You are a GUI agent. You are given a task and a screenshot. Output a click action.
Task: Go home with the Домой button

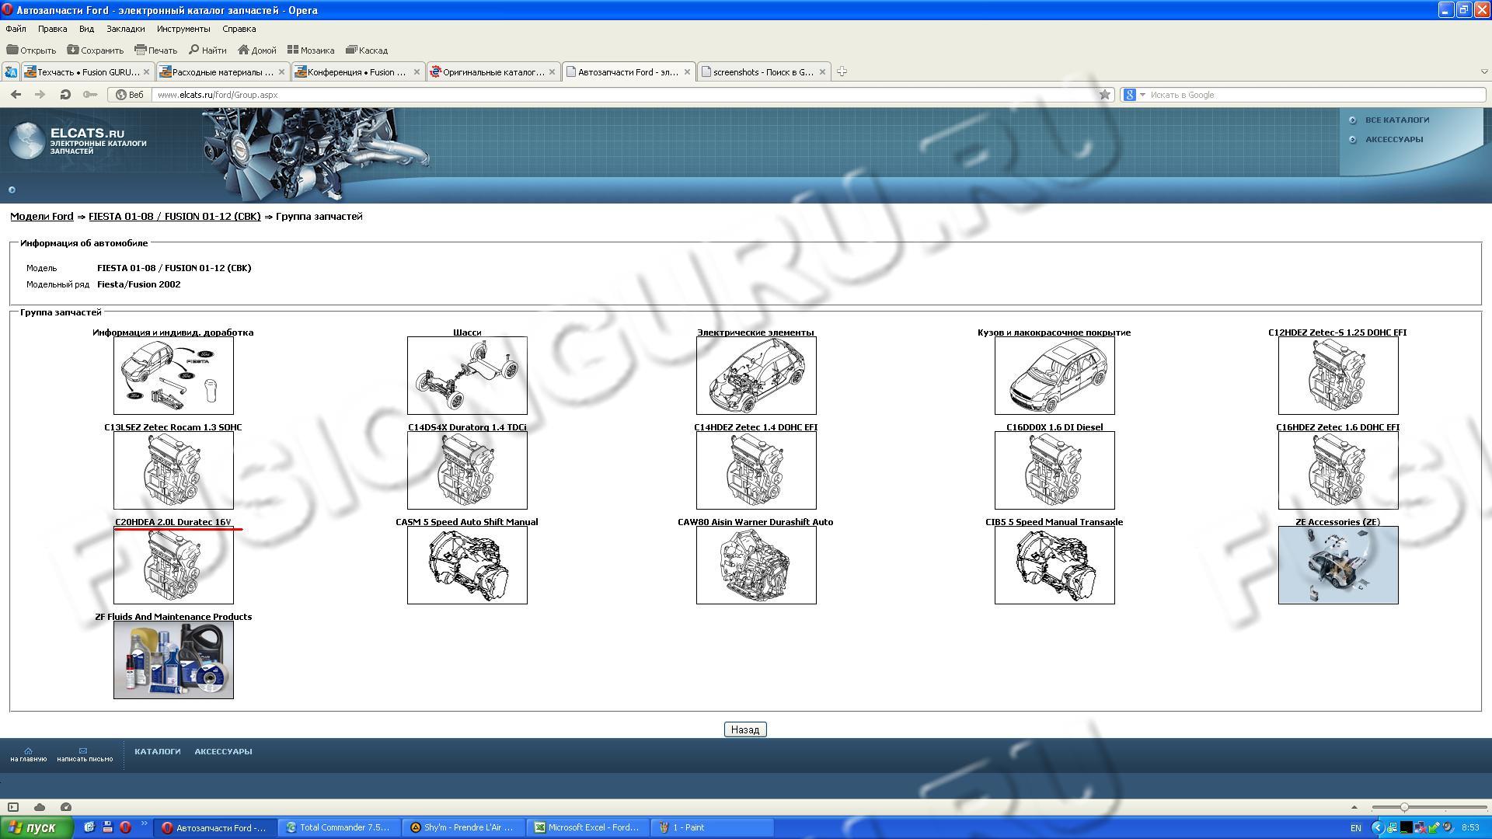tap(257, 50)
